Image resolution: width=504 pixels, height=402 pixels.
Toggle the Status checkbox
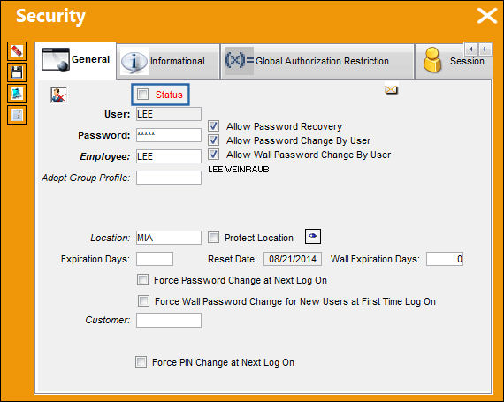142,95
